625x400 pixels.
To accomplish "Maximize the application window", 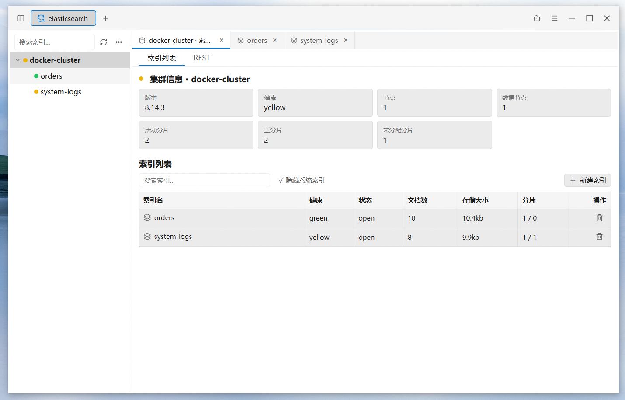I will pos(590,18).
